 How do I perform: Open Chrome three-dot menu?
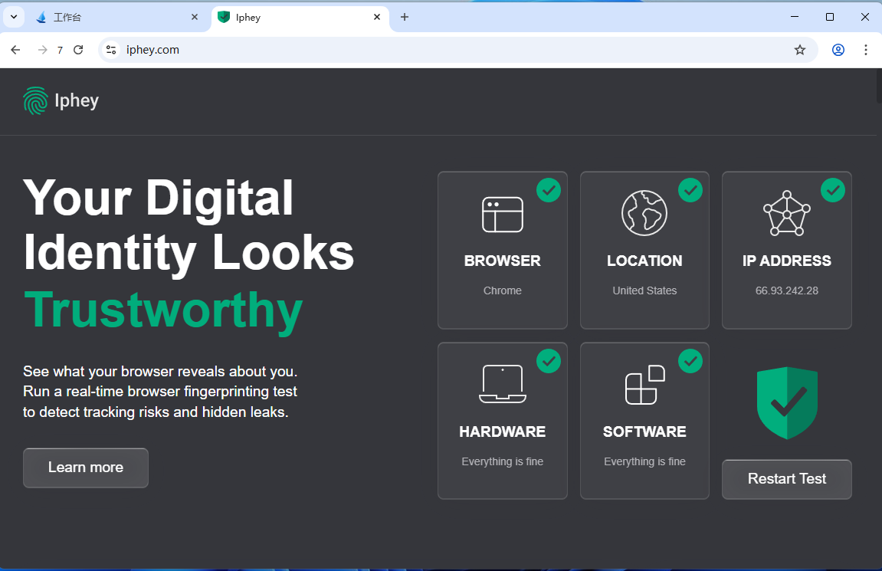866,50
